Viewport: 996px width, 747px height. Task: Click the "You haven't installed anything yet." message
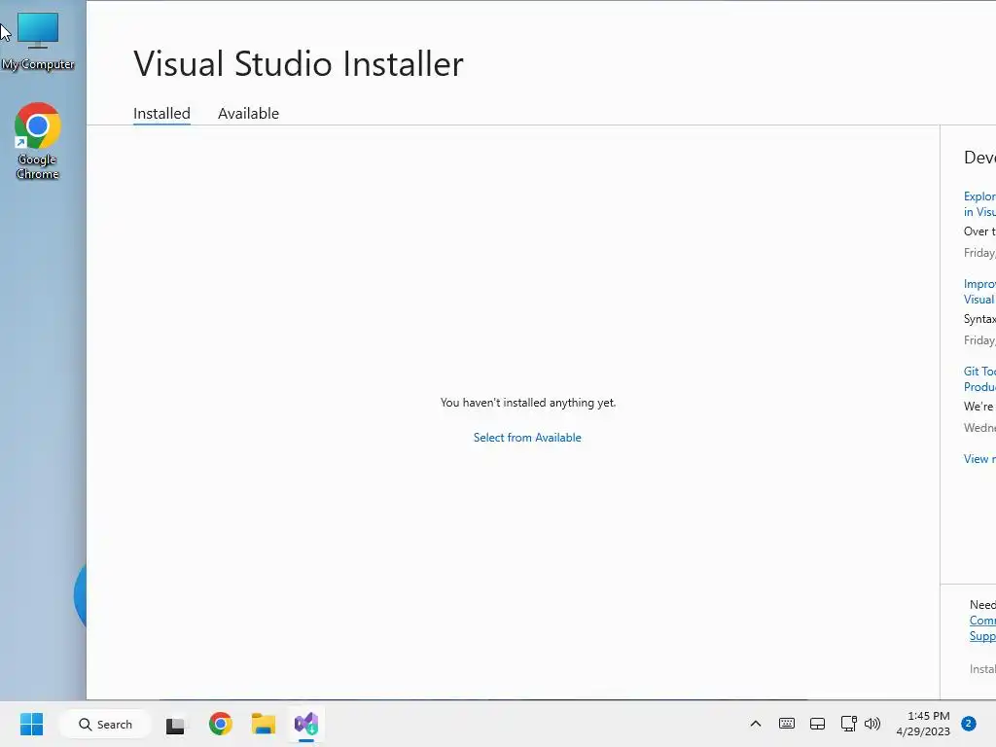[528, 403]
